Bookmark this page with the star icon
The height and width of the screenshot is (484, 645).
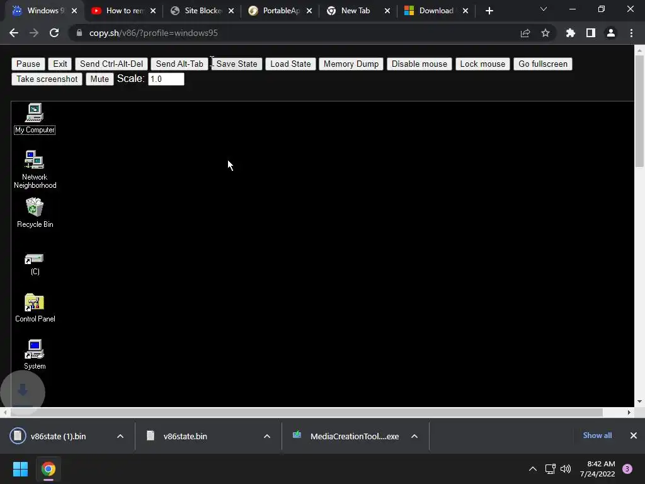pos(545,33)
